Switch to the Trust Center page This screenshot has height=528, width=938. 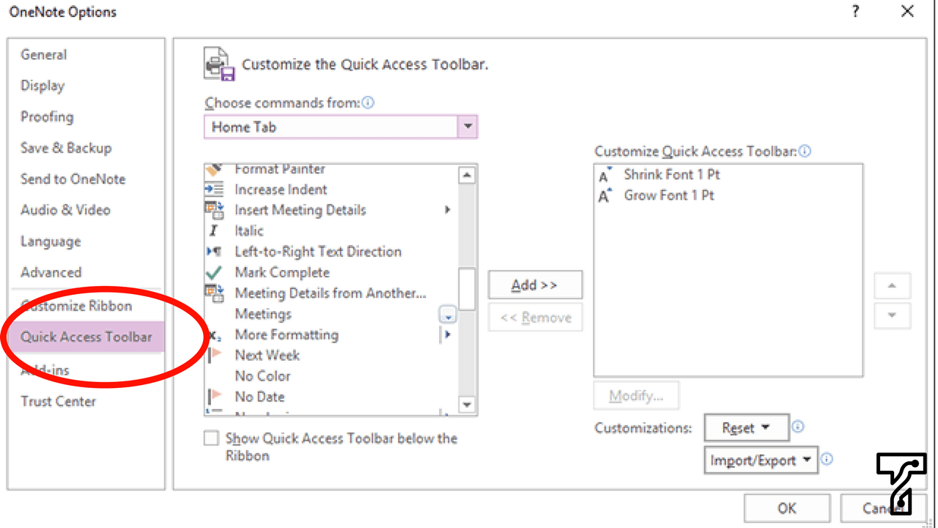[59, 401]
